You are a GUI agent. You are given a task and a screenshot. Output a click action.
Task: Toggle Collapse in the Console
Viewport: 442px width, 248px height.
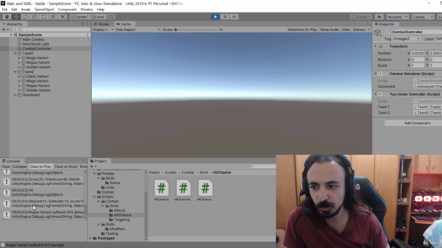20,167
